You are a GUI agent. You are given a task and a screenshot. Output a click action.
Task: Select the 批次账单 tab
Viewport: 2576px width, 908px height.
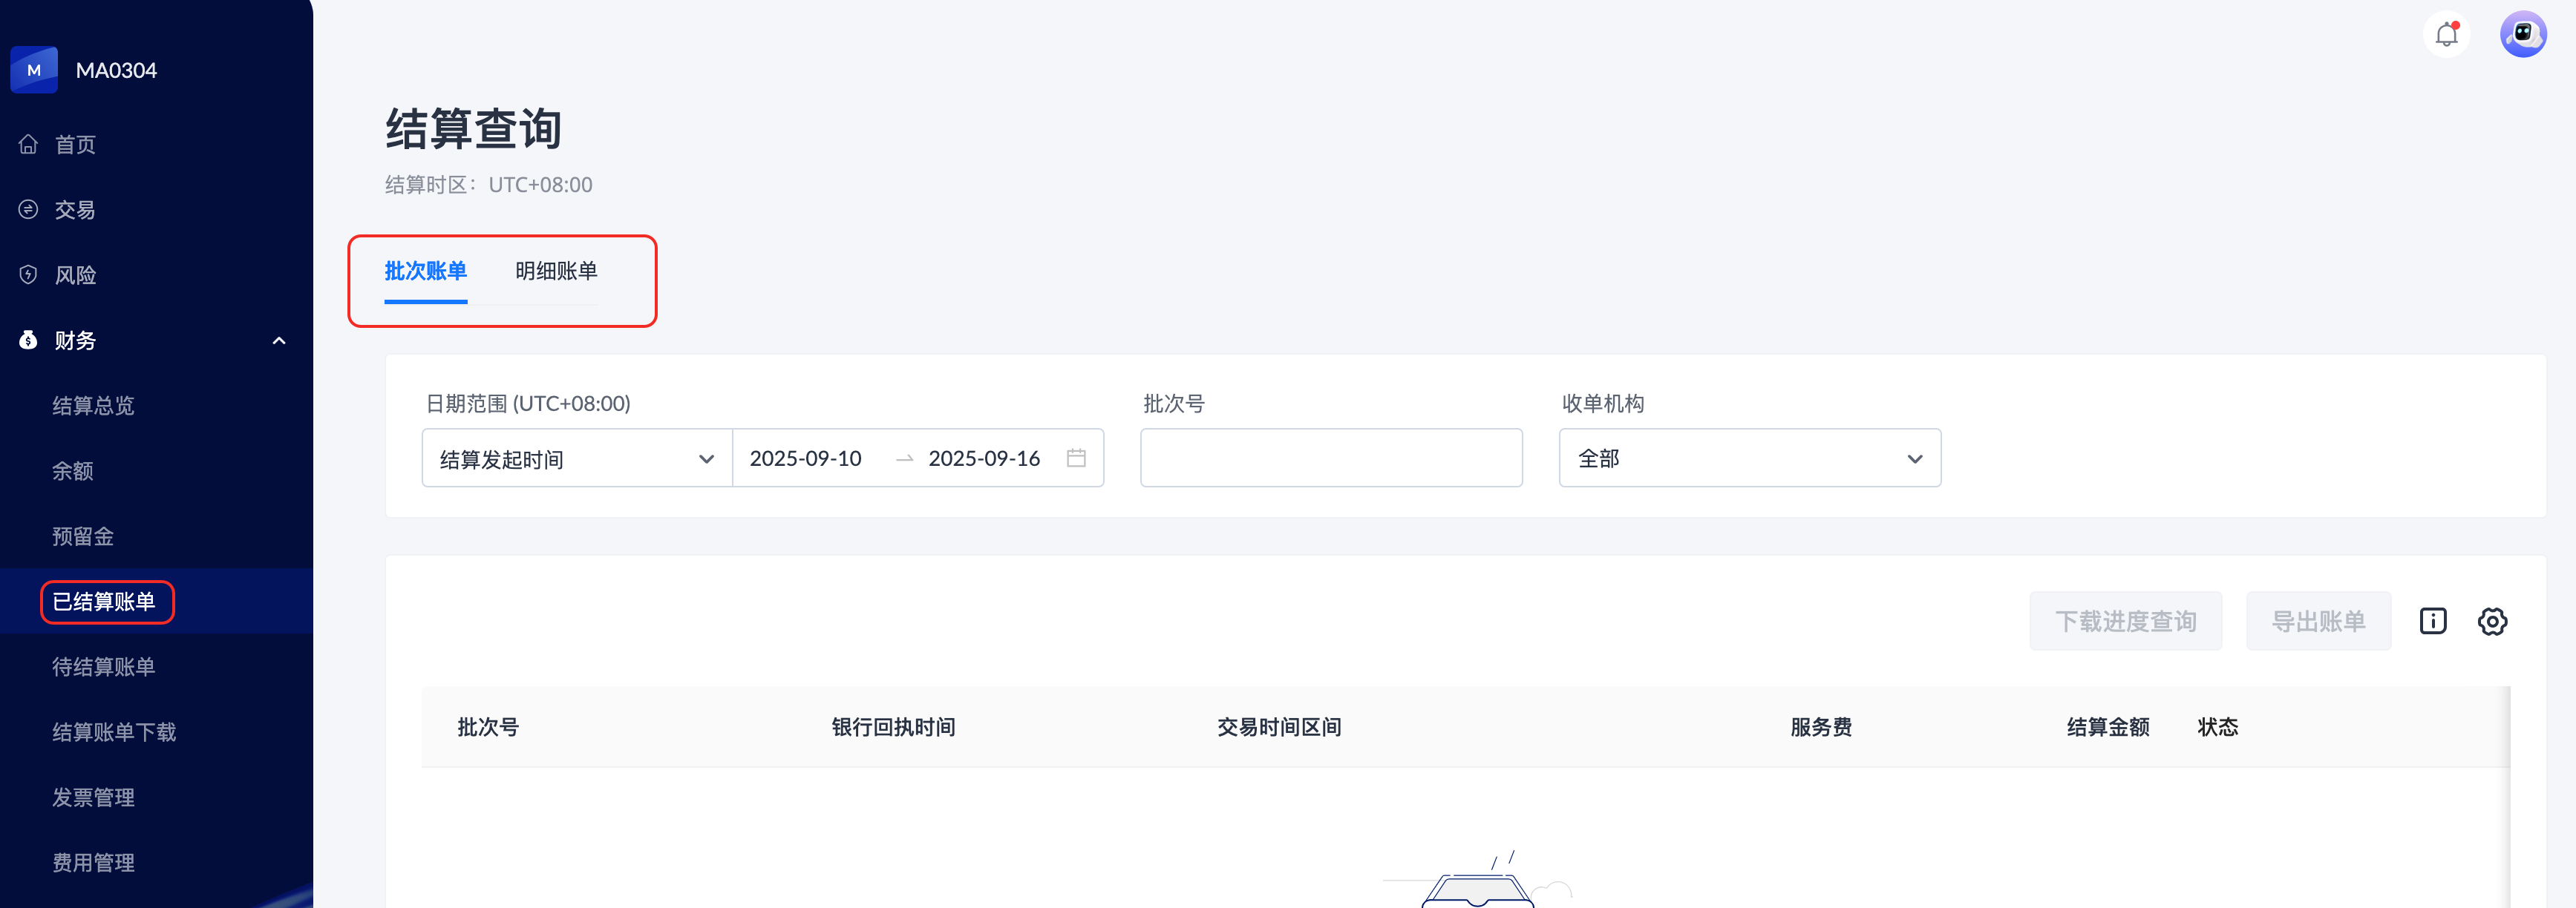pyautogui.click(x=425, y=271)
